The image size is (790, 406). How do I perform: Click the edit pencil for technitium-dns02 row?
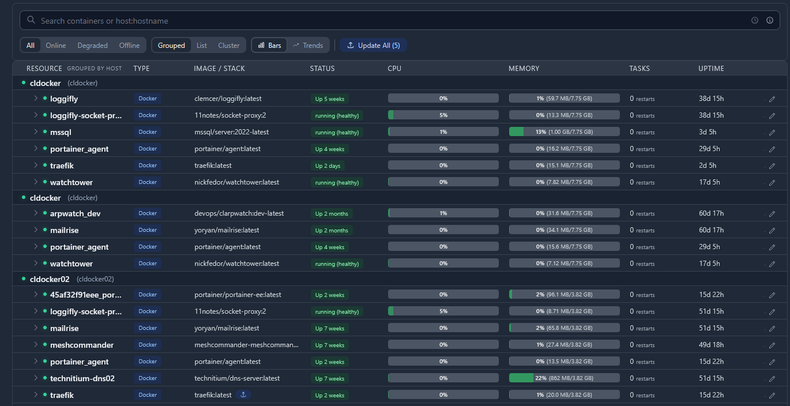pos(772,379)
